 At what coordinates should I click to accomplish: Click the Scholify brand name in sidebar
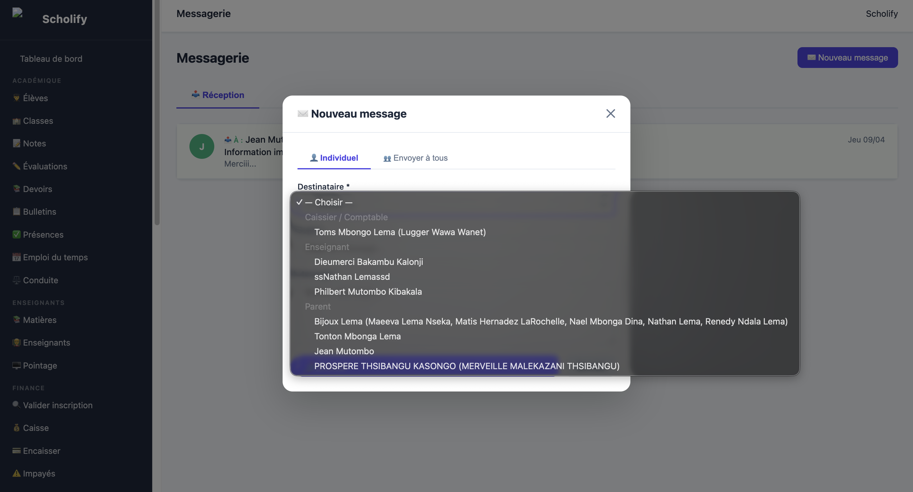pyautogui.click(x=65, y=19)
